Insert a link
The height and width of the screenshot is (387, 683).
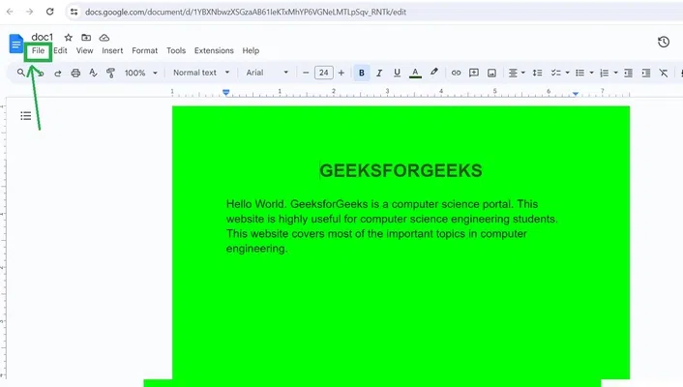pos(456,73)
